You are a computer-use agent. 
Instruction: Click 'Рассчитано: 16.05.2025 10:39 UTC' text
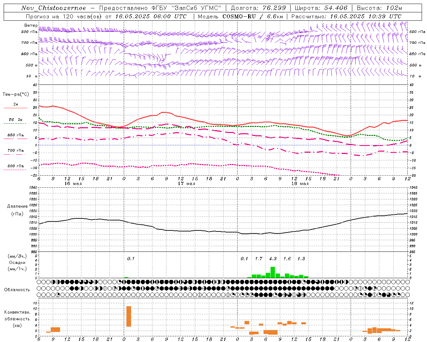click(x=346, y=16)
